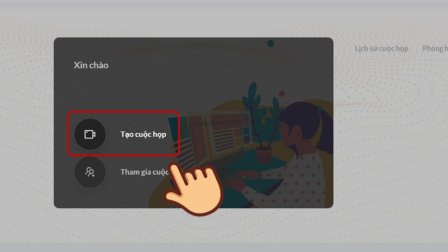Click the red dot beside the plant leaves
Viewport: 448px width, 252px height.
pyautogui.click(x=282, y=94)
